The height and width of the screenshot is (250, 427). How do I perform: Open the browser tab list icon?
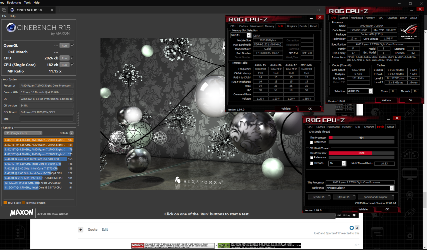coord(4,10)
